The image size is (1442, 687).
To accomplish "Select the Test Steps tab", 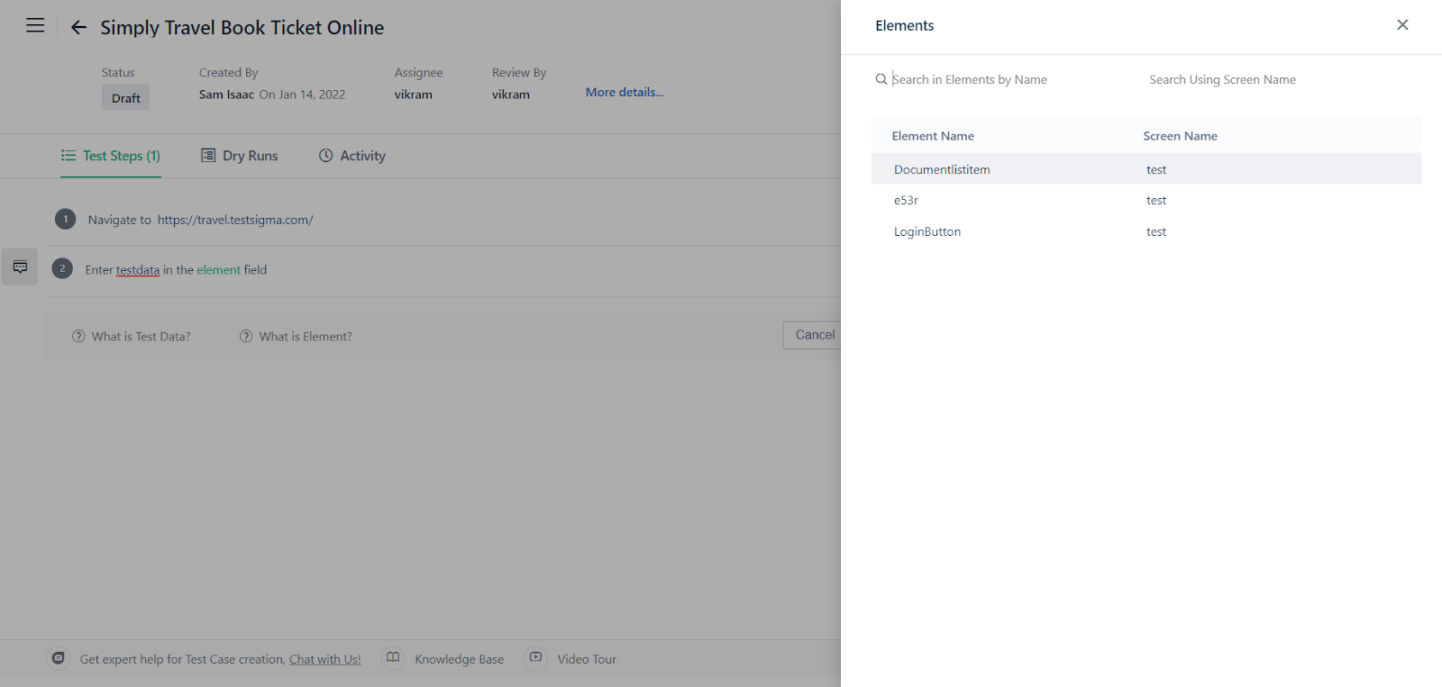I will click(x=111, y=156).
